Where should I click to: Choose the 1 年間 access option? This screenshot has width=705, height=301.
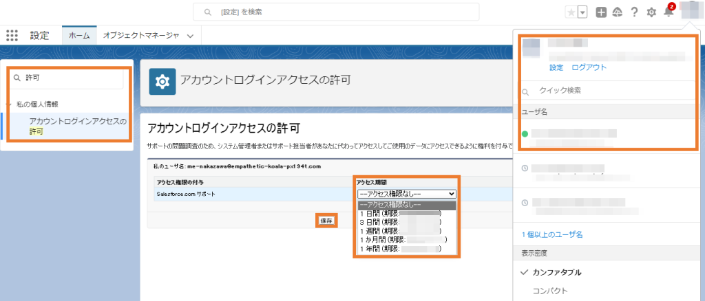coord(406,248)
